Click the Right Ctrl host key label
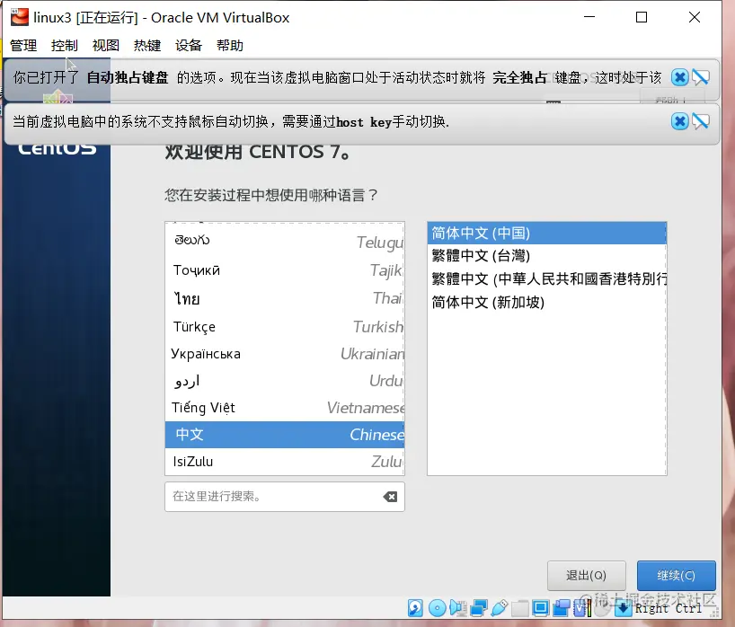 tap(669, 608)
